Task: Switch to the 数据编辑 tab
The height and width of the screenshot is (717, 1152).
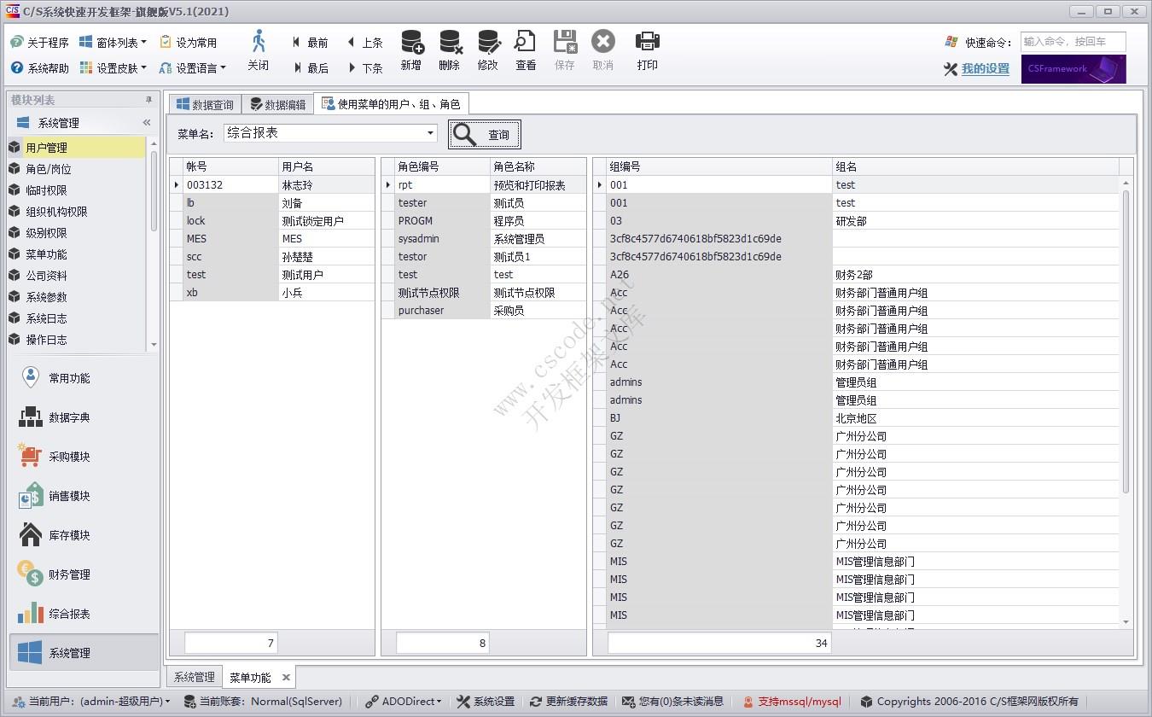Action: click(277, 105)
